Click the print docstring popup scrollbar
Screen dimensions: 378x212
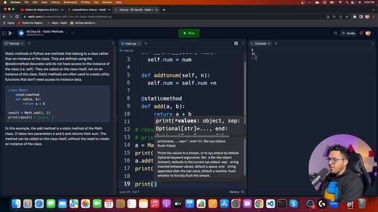click(x=245, y=157)
